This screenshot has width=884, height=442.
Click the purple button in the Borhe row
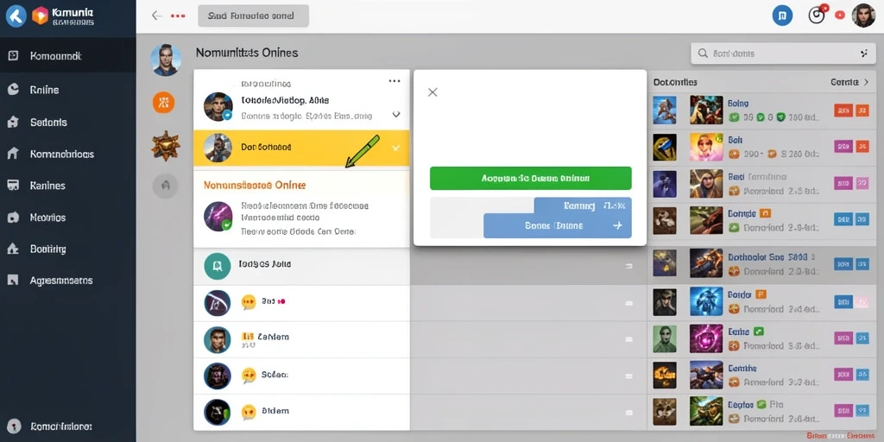pos(843,338)
